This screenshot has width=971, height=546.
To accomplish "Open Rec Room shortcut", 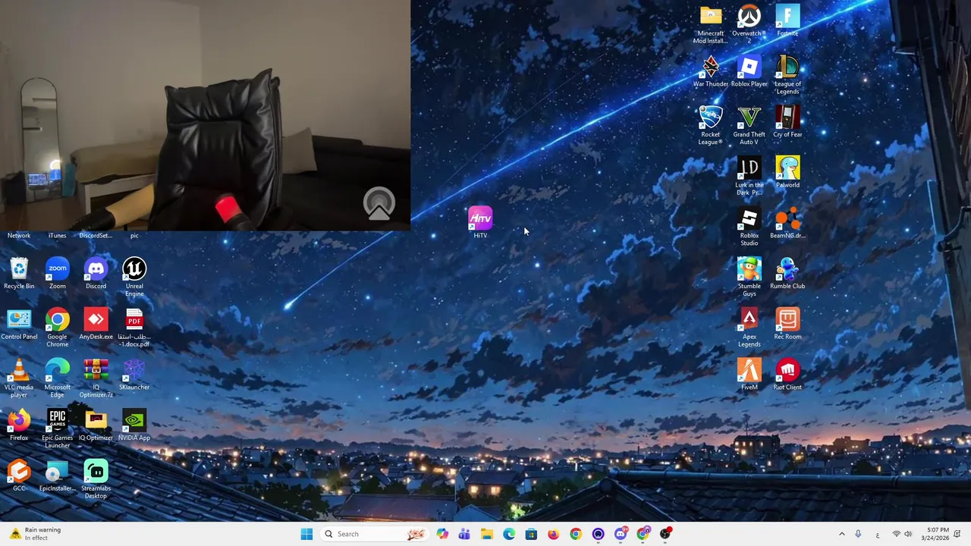I will coord(787,325).
